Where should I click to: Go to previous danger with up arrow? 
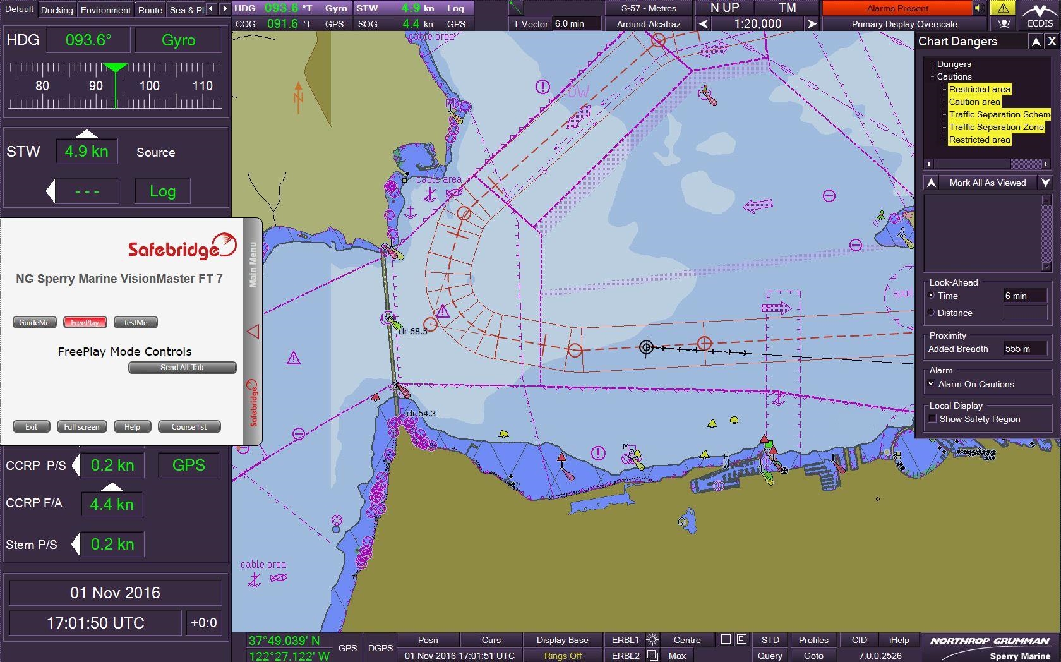931,183
